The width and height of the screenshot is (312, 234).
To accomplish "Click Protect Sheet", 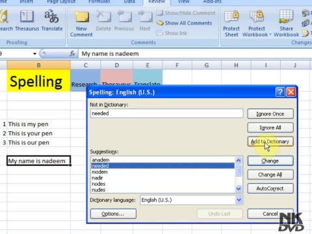I will point(231,24).
